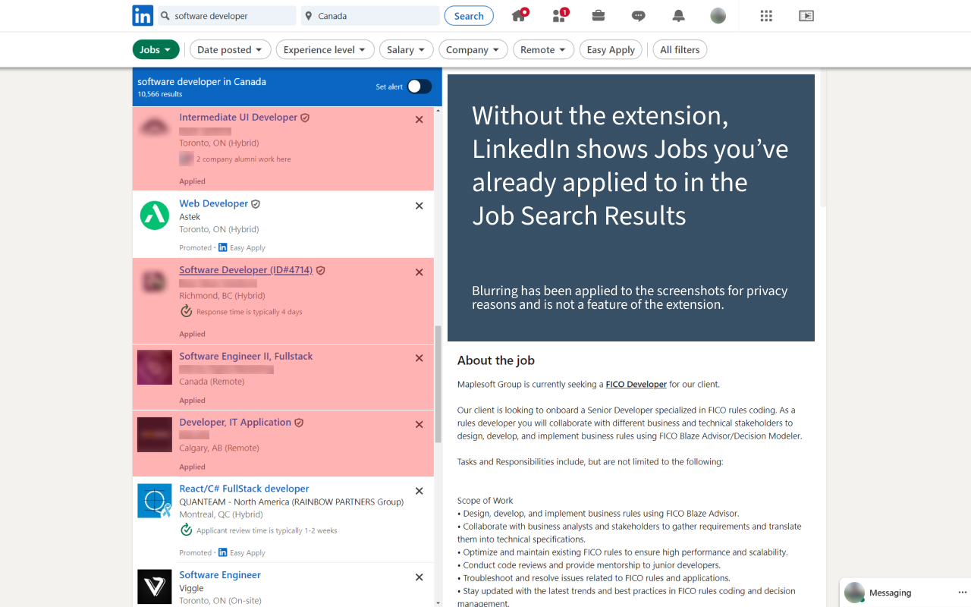Click 'Montreal, QC (Hybrid)' location text
Image resolution: width=971 pixels, height=607 pixels.
221,514
